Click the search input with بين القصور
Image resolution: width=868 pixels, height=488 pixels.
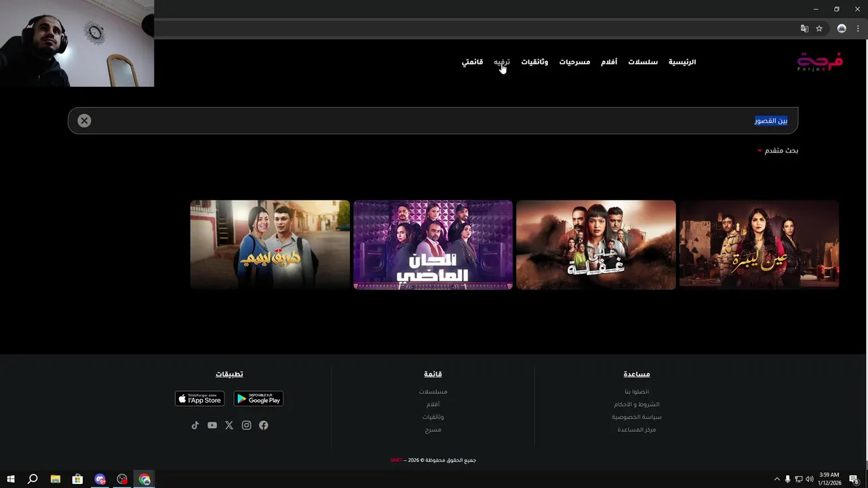pos(433,121)
